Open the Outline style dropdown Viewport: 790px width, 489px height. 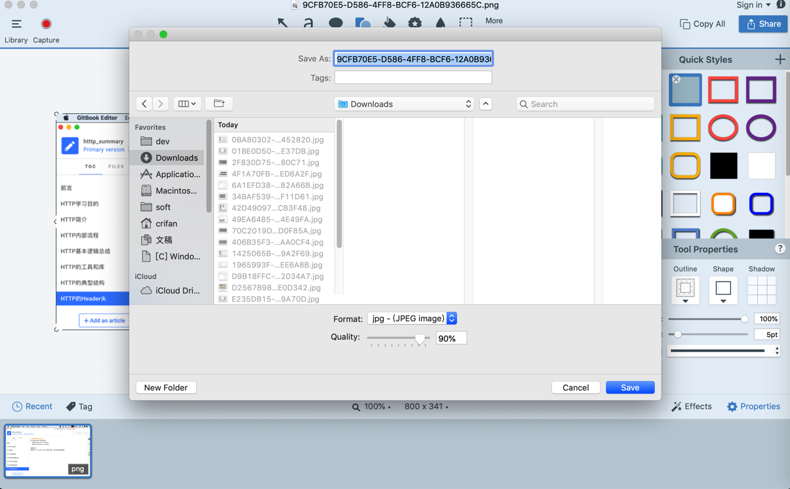[685, 290]
